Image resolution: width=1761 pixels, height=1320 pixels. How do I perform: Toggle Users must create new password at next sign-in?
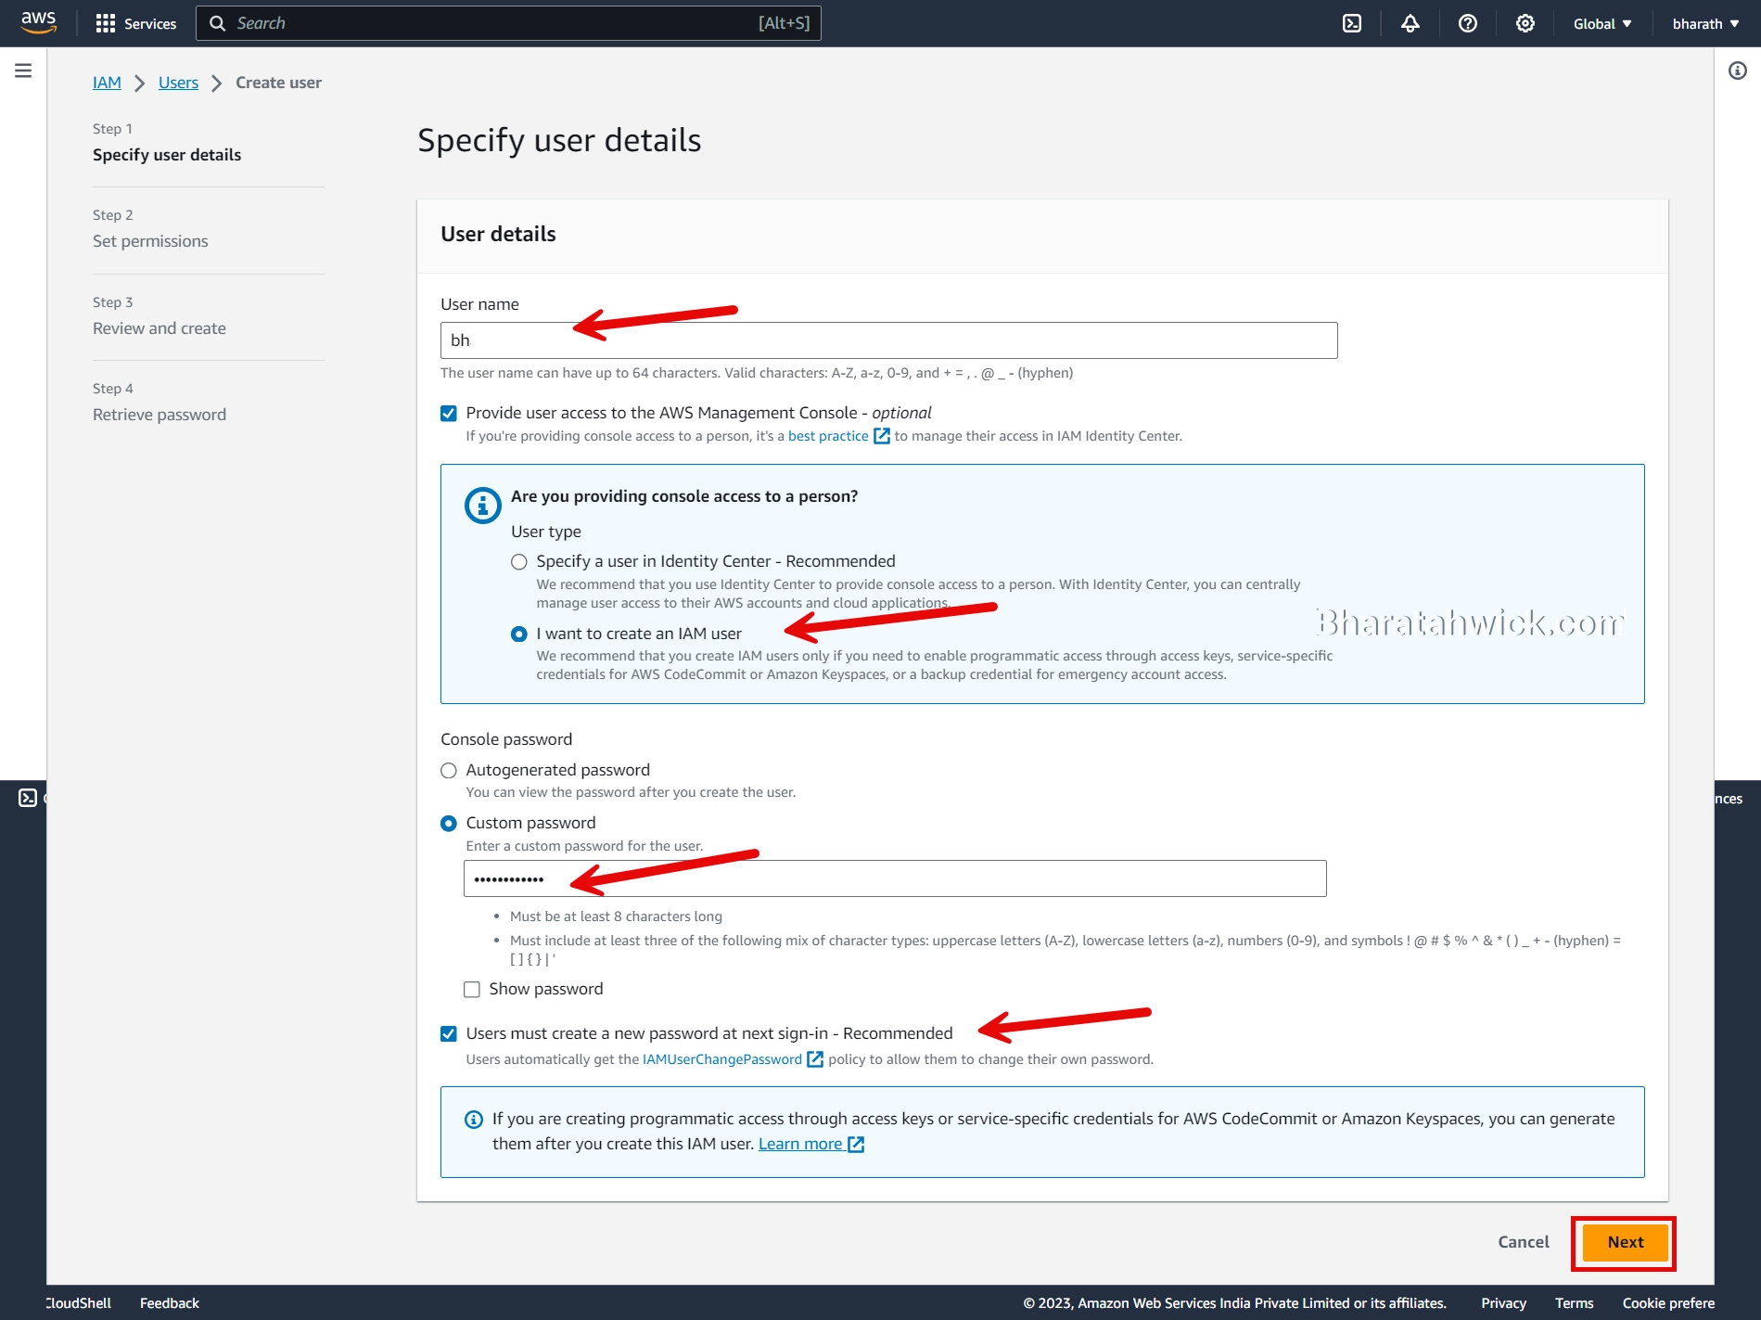[x=449, y=1033]
